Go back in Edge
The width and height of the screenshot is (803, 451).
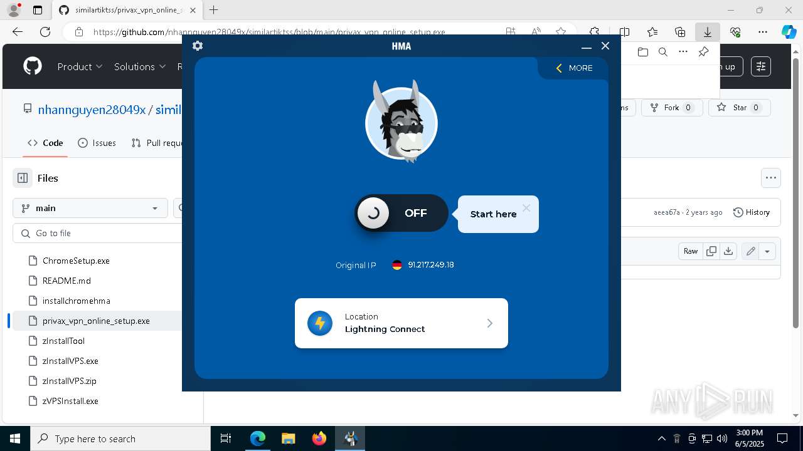(x=18, y=32)
